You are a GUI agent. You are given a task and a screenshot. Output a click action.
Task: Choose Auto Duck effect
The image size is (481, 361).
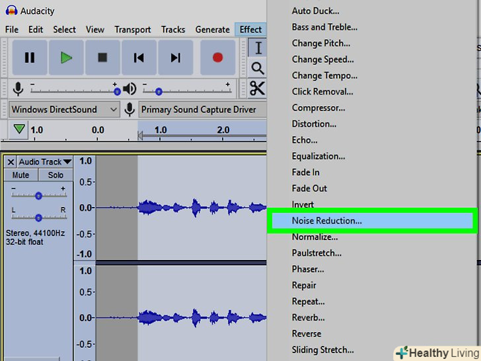pyautogui.click(x=315, y=11)
